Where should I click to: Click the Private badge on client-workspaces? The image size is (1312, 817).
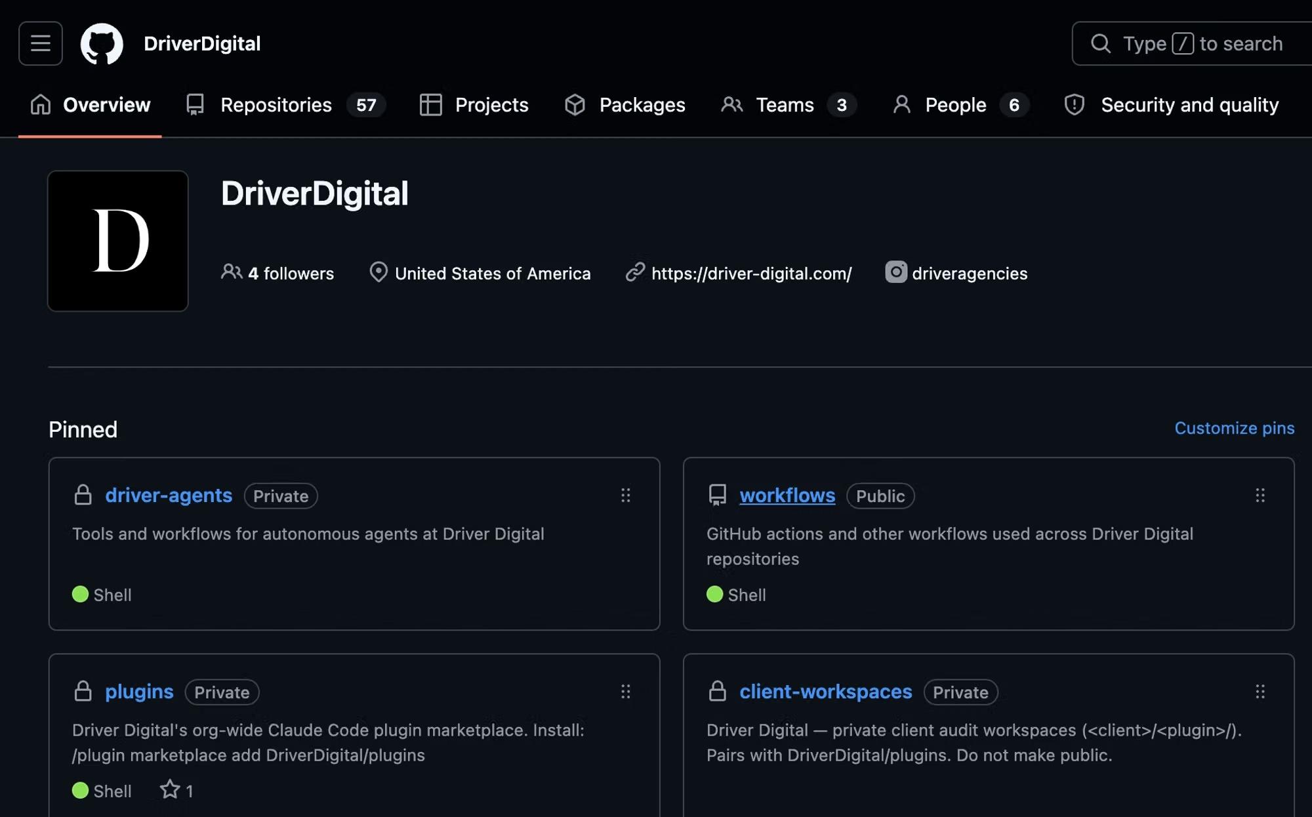tap(960, 692)
